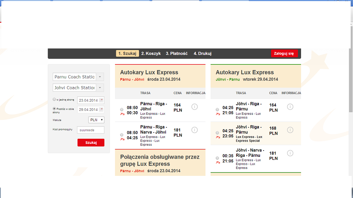Select the 08:50 - 00:30 outbound trip
This screenshot has height=198, width=353.
(122, 110)
